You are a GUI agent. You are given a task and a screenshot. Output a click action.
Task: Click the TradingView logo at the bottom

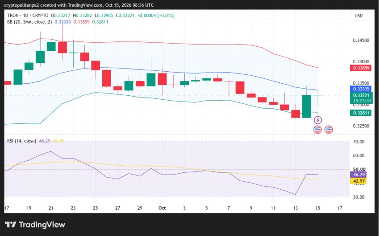pyautogui.click(x=35, y=225)
